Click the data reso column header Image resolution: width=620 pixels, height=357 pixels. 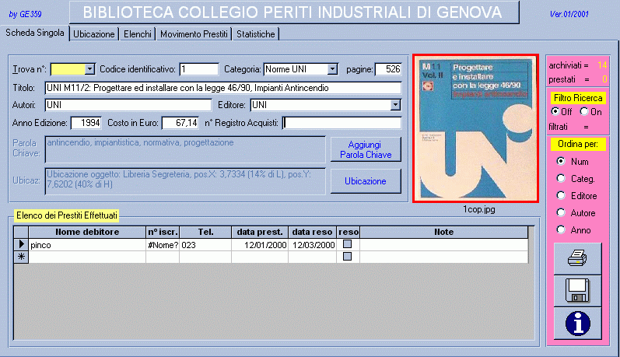pyautogui.click(x=312, y=232)
